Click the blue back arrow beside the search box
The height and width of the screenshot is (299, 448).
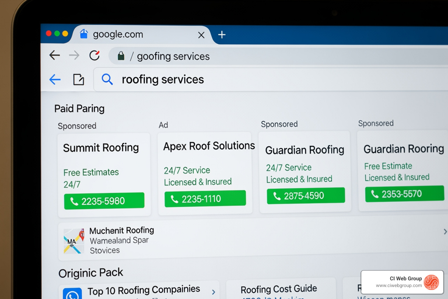[x=55, y=79]
